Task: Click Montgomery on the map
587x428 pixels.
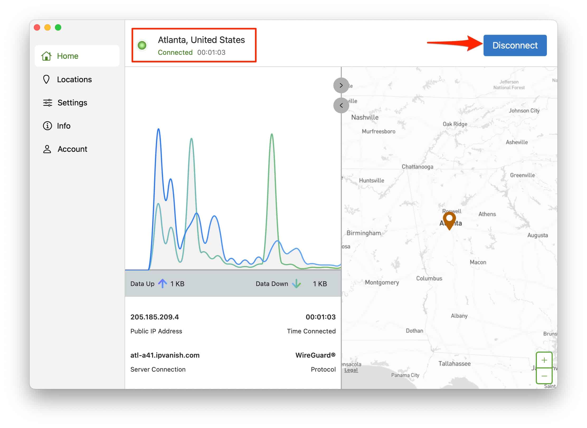Action: click(382, 283)
